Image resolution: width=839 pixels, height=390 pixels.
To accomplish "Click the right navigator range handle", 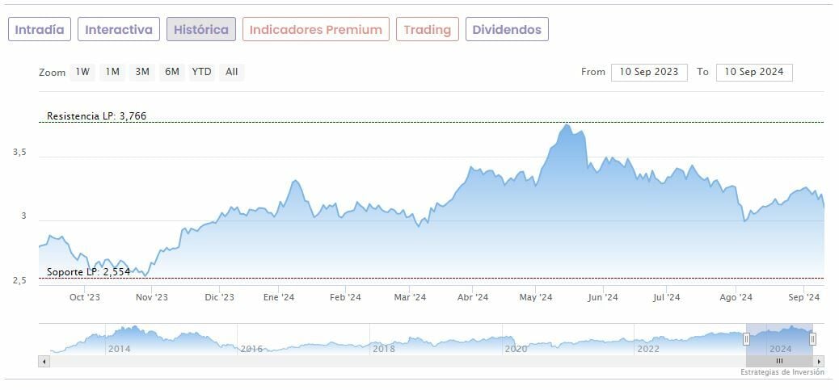I will (813, 339).
